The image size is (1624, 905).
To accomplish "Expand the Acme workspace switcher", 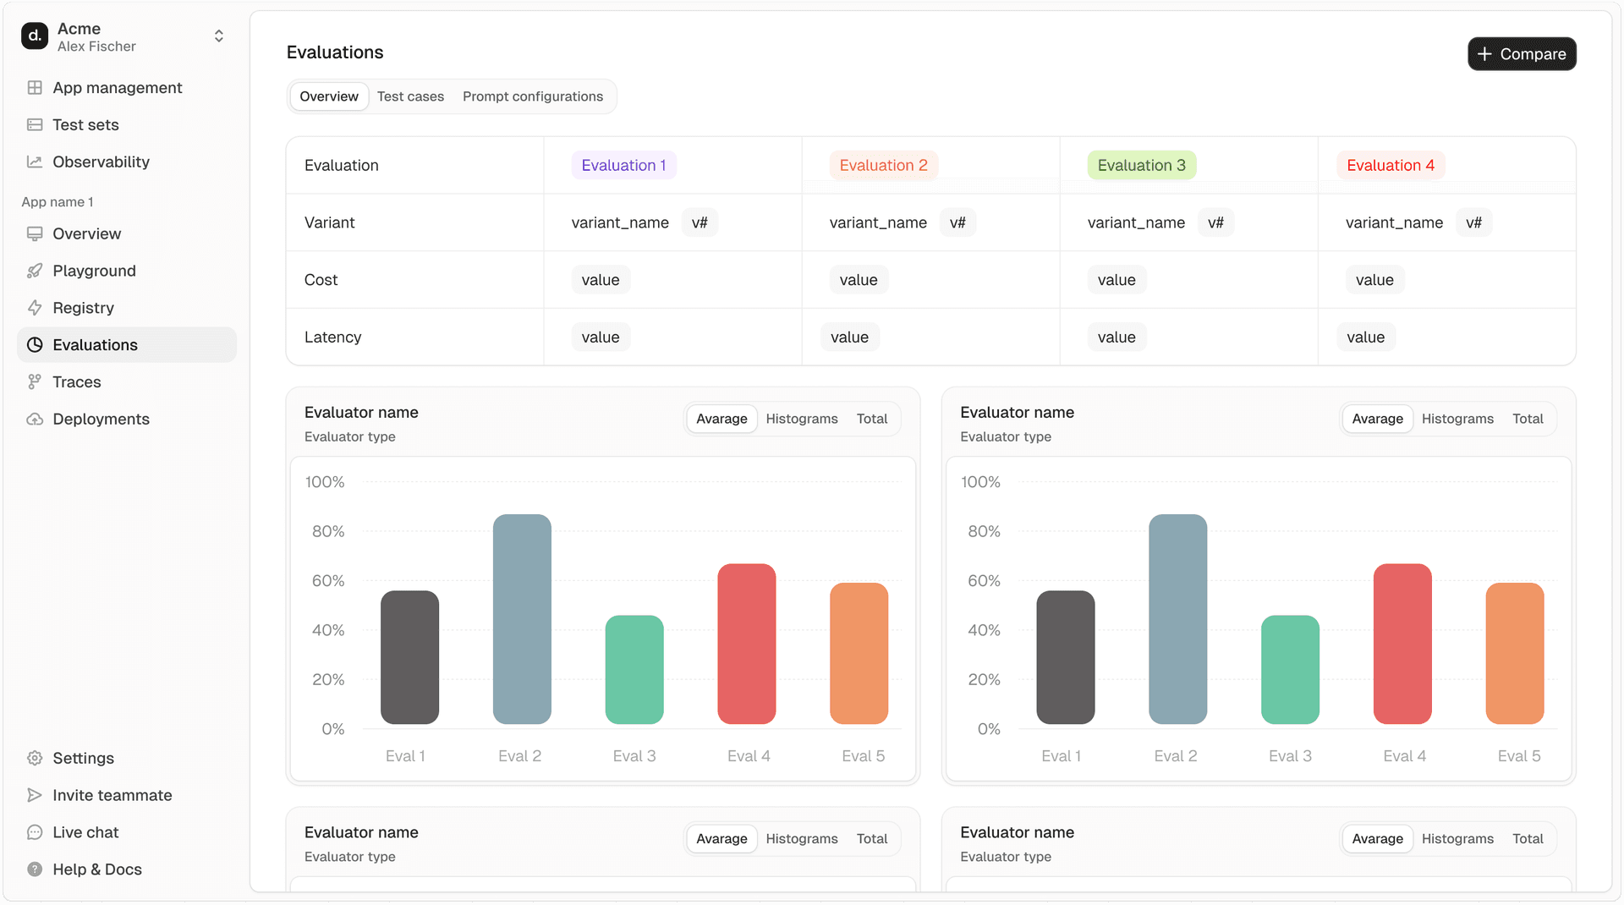I will (218, 36).
